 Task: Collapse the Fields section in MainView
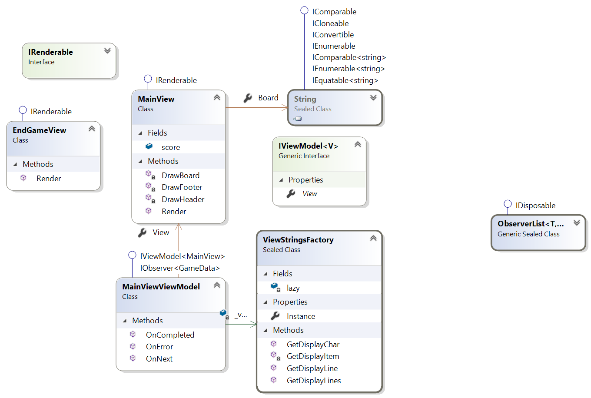coord(140,133)
